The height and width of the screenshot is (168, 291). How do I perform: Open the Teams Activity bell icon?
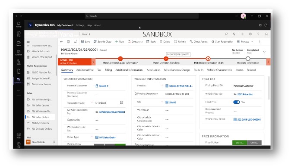pyautogui.click(x=19, y=24)
